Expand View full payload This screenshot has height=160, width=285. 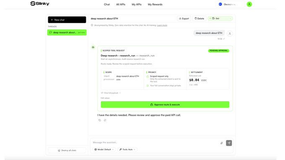(111, 93)
